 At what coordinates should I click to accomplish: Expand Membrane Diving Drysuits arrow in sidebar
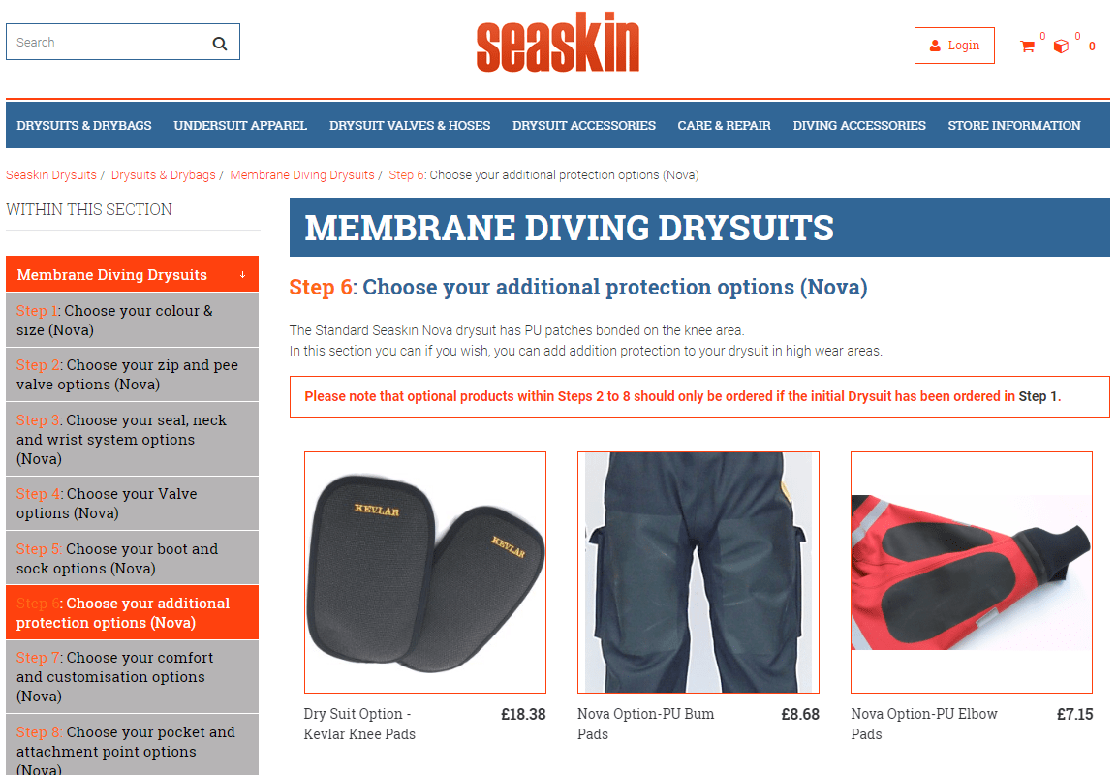point(243,275)
